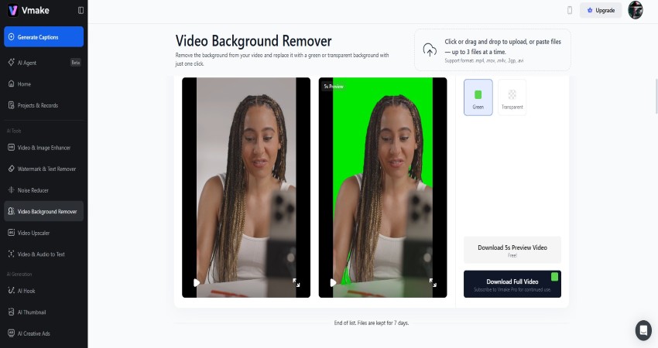Viewport: 658px width, 348px height.
Task: Click Download 5s Preview Video
Action: tap(512, 250)
